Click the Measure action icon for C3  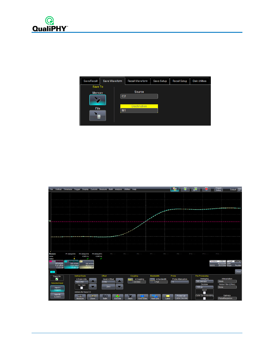click(80, 297)
